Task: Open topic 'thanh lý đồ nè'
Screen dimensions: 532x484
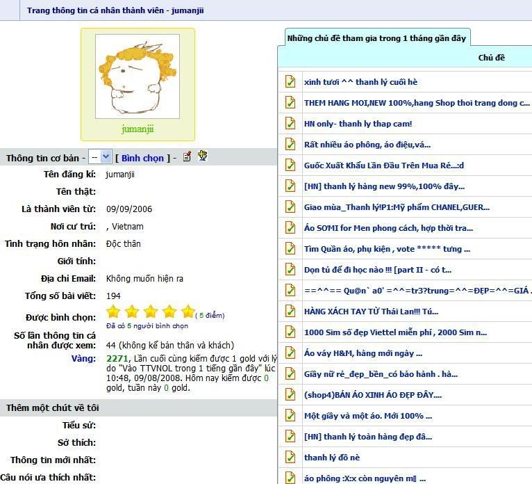Action: click(x=332, y=458)
